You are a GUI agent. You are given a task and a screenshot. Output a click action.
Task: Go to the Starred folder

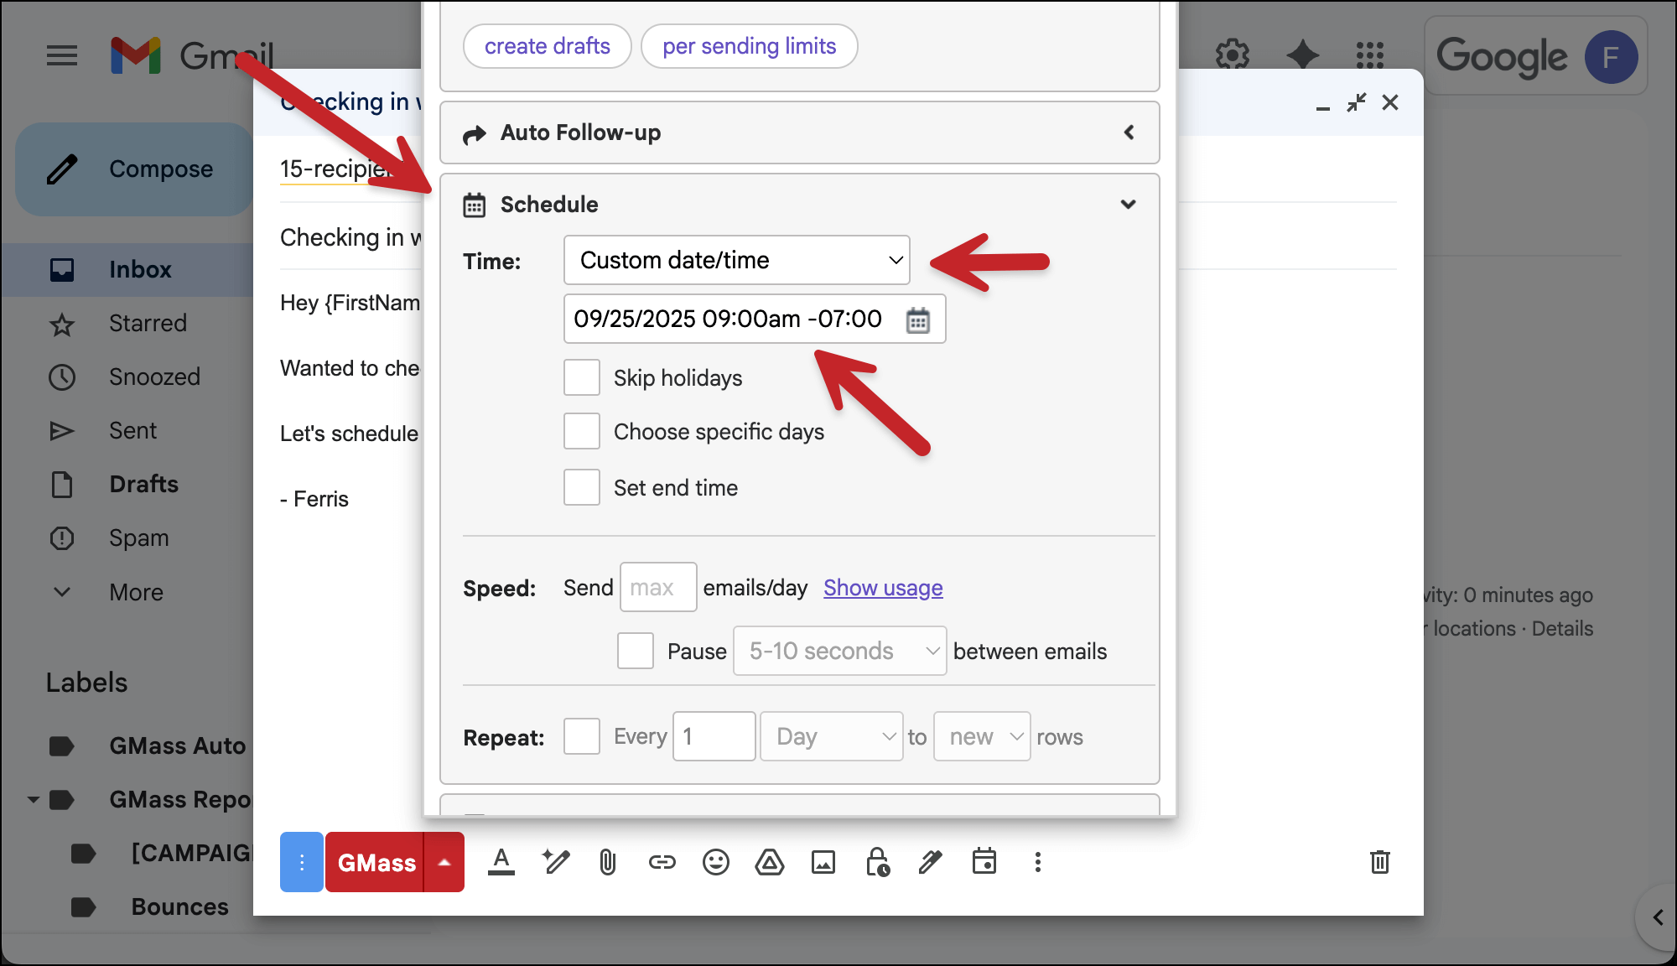pos(148,324)
